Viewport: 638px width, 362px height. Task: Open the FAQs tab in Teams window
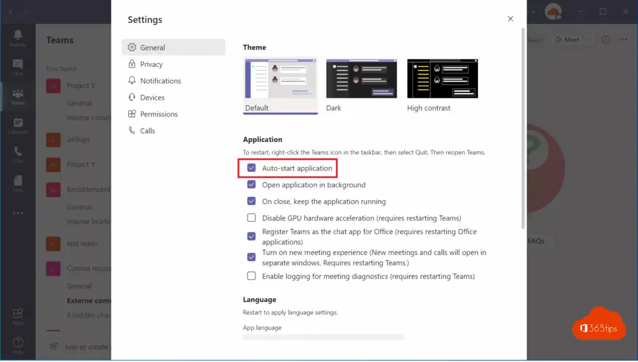(535, 241)
